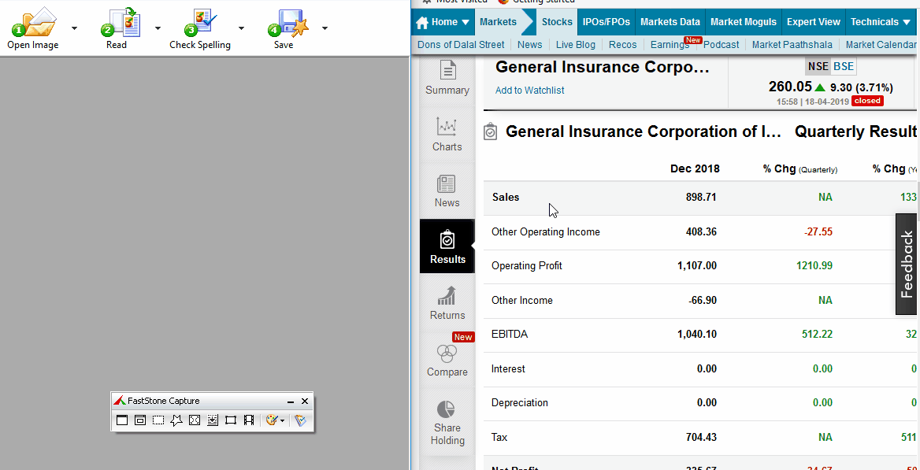The image size is (920, 470).
Task: Open FastStone settings icon
Action: tap(300, 420)
